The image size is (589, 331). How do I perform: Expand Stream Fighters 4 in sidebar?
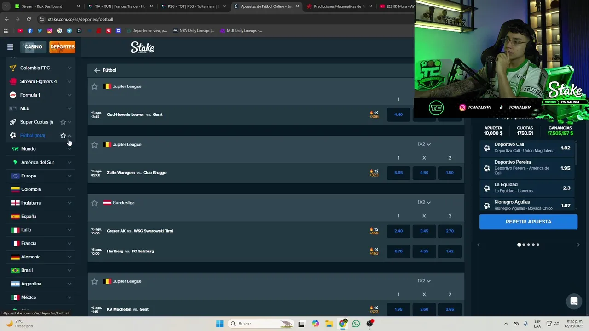[x=69, y=82]
